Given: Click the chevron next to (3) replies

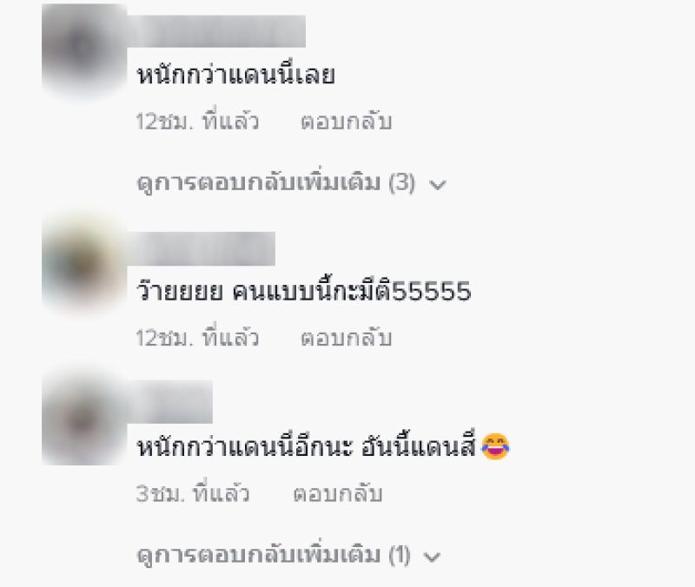Looking at the screenshot, I should click(x=438, y=184).
